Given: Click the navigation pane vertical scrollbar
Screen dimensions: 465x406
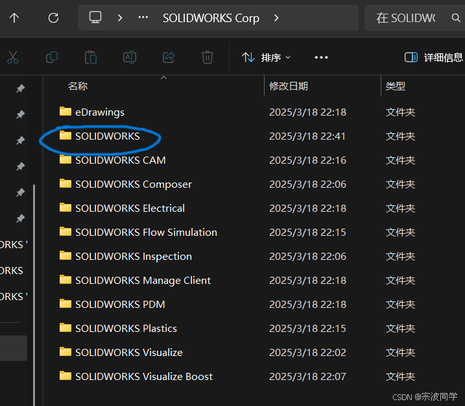Looking at the screenshot, I should pos(34,294).
